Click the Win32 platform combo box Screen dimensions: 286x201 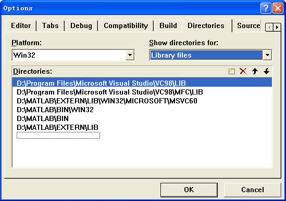tap(73, 55)
